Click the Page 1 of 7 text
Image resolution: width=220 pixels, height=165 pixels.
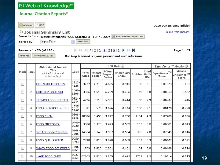point(182,50)
